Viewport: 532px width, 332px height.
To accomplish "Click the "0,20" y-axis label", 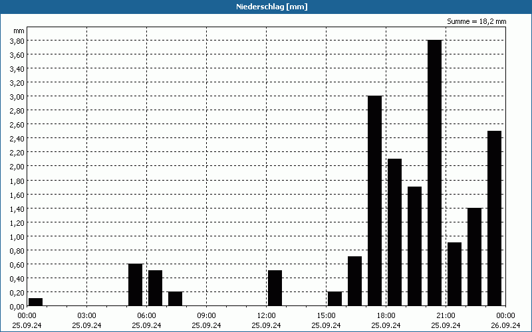I will click(19, 293).
